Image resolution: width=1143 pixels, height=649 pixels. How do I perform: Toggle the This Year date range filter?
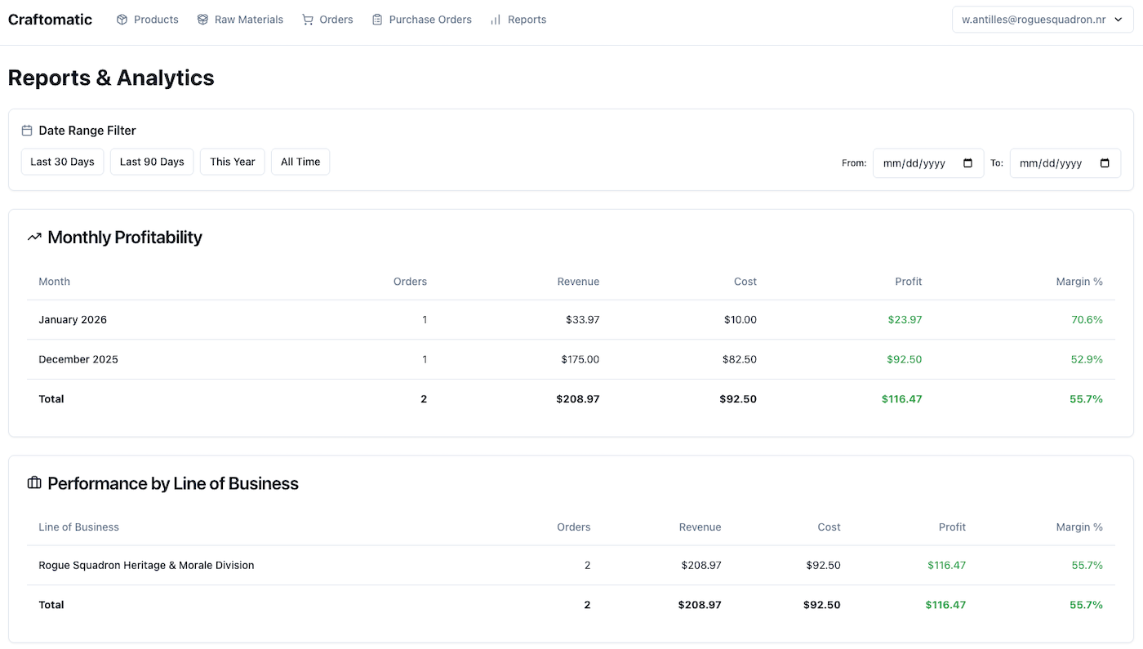[x=232, y=162]
